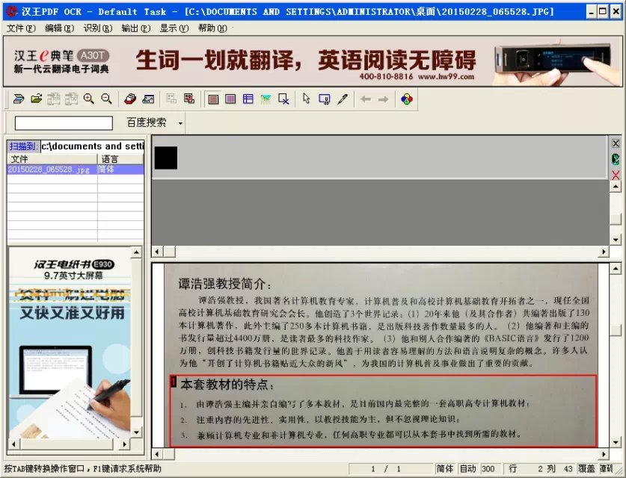Zoom in with the magnifier plus icon

[x=89, y=99]
